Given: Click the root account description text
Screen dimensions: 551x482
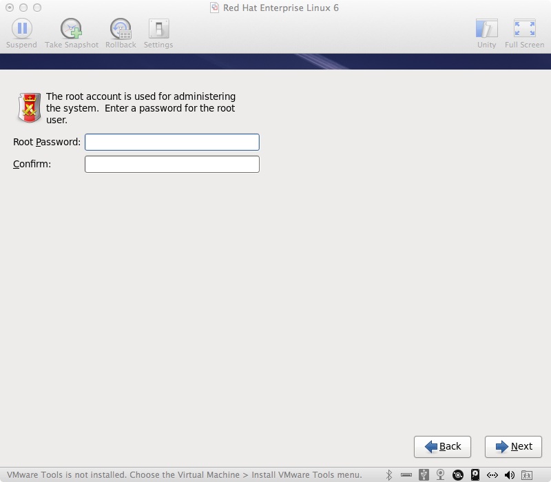Looking at the screenshot, I should click(x=141, y=108).
